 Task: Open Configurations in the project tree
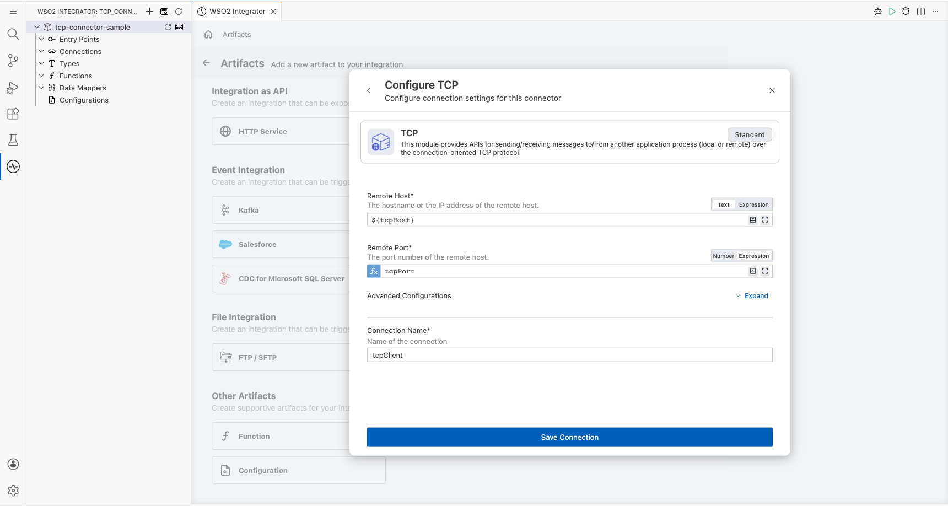(x=84, y=100)
